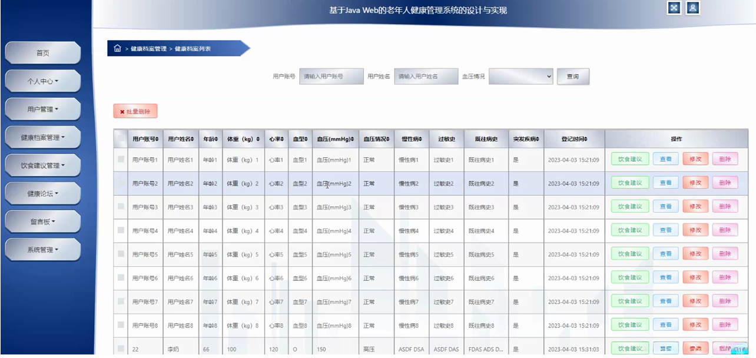Viewport: 756px width, 358px height.
Task: Click the 批量删除 button
Action: pos(135,111)
